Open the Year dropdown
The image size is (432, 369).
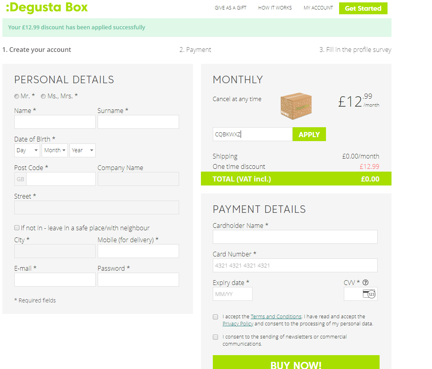click(x=83, y=150)
